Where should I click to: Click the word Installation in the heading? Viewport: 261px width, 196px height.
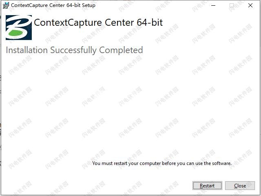[27, 50]
